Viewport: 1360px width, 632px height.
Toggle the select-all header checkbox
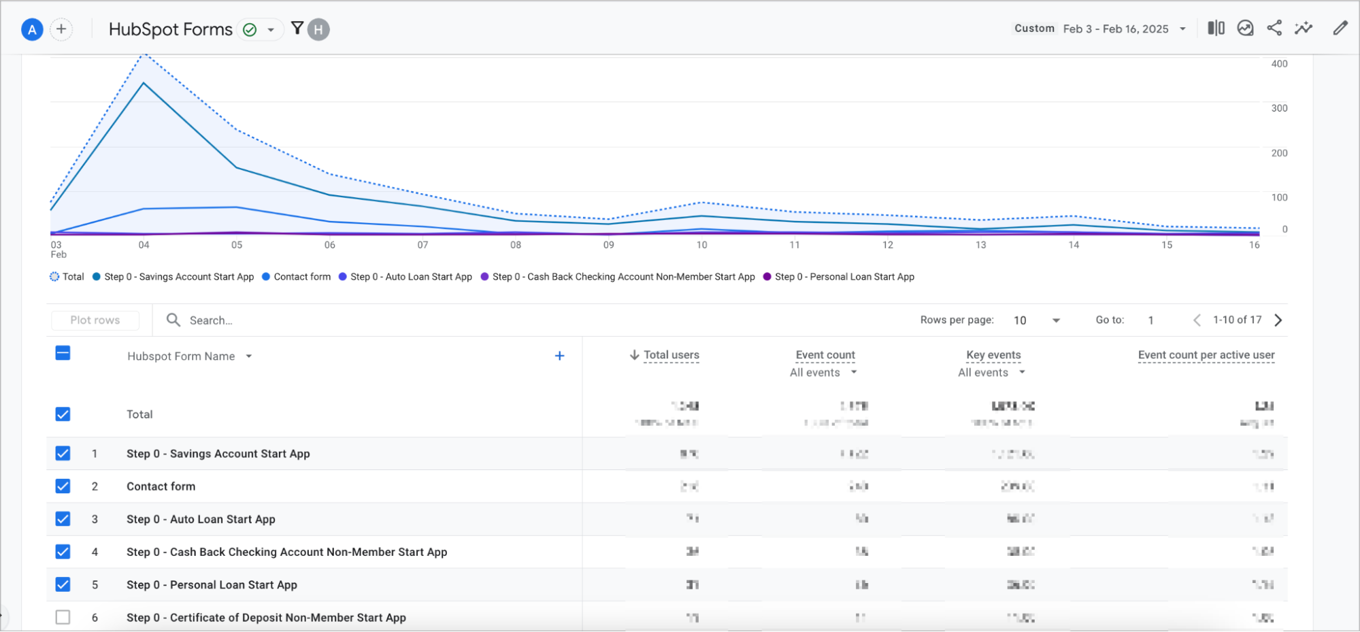pyautogui.click(x=63, y=353)
